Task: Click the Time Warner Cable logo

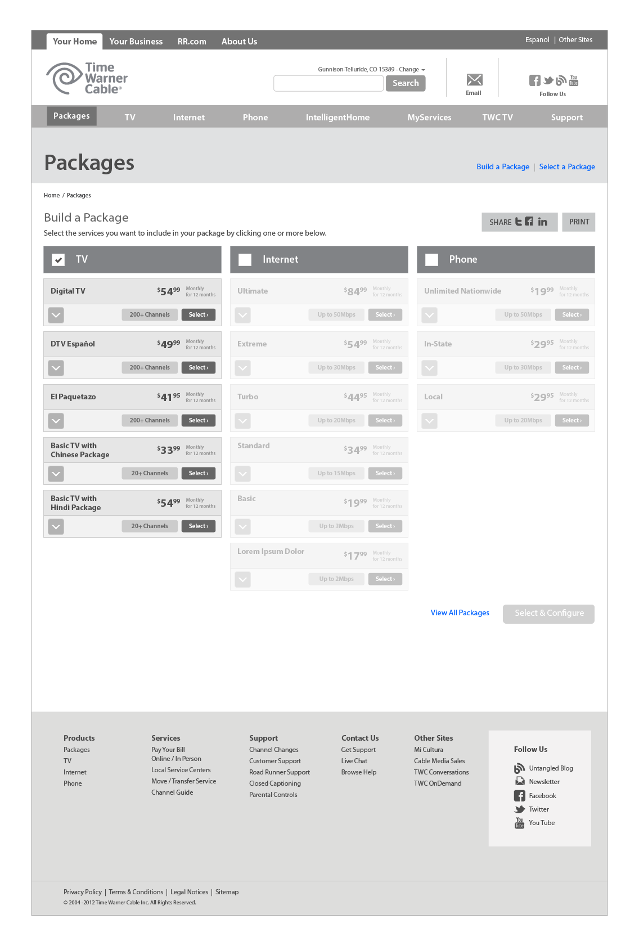Action: point(87,78)
